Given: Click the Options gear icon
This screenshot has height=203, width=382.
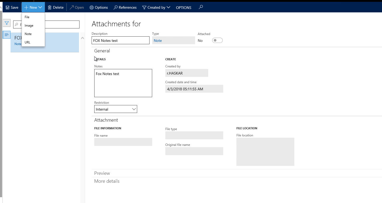Looking at the screenshot, I should coord(92,8).
